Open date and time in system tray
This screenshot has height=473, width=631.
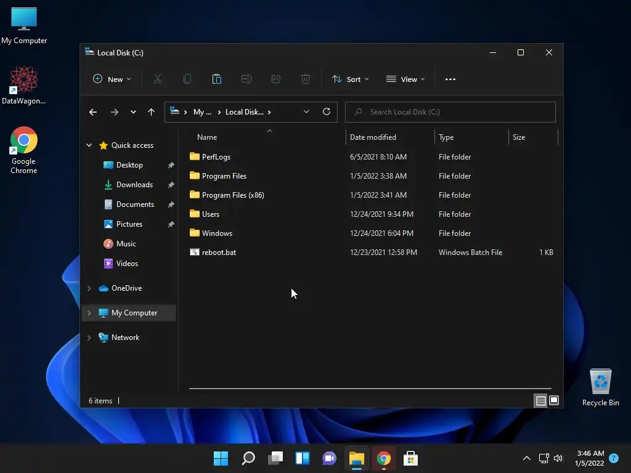point(590,458)
